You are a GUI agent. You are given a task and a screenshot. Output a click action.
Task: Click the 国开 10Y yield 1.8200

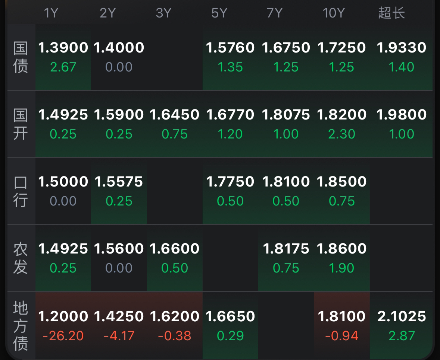[x=341, y=115]
